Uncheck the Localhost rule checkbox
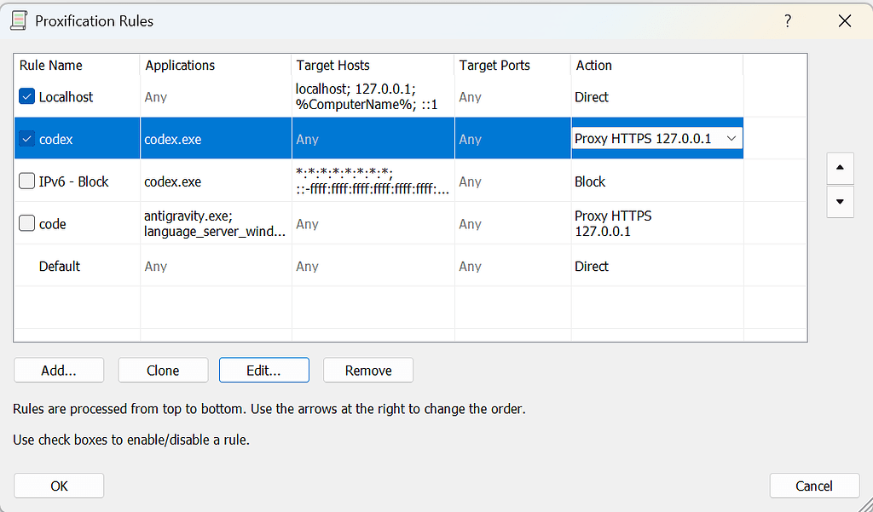 click(26, 96)
